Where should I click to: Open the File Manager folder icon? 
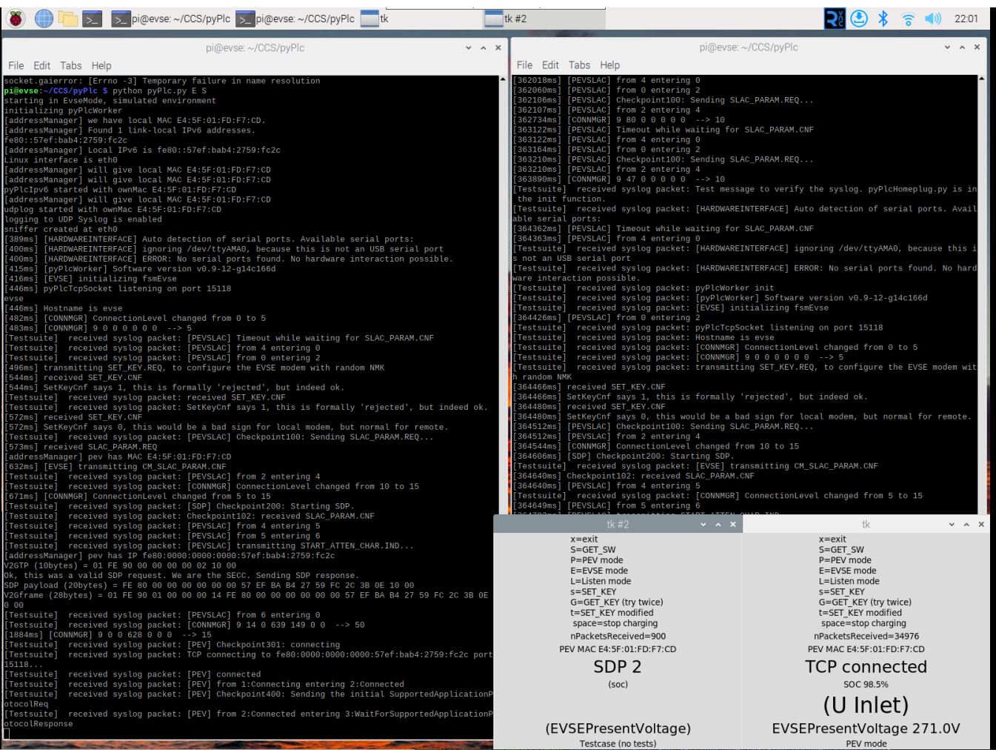(x=68, y=19)
